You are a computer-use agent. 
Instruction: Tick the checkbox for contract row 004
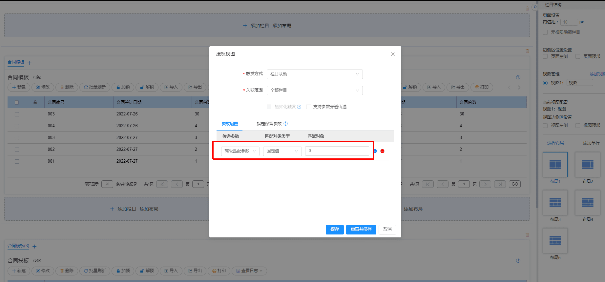pyautogui.click(x=17, y=126)
